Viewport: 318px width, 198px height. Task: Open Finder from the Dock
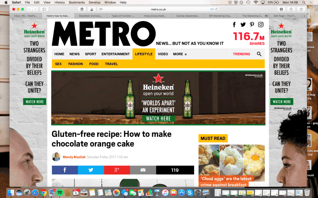tap(11, 192)
